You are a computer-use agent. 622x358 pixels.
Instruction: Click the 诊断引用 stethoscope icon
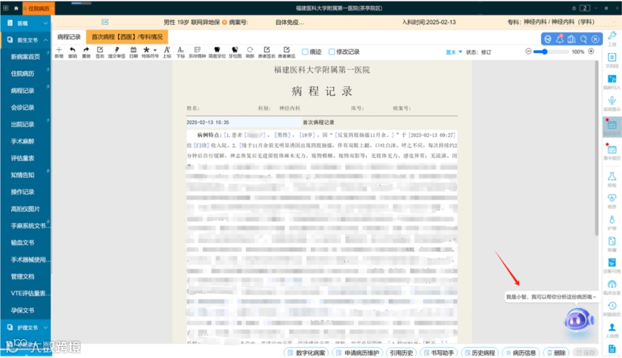612,262
